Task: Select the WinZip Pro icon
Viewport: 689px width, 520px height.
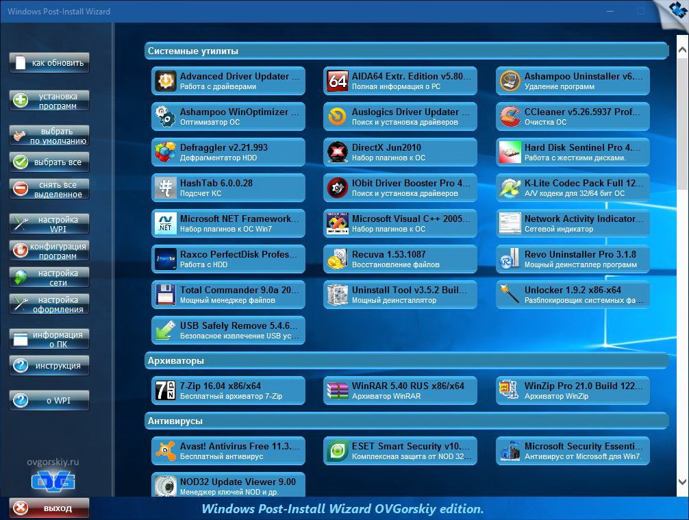Action: pyautogui.click(x=510, y=391)
